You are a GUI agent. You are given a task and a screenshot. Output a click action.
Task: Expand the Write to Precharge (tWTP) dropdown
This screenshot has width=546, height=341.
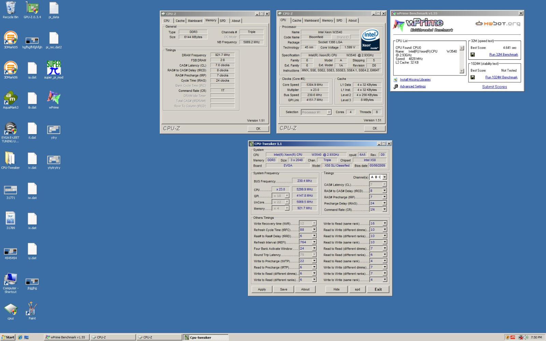click(x=314, y=261)
